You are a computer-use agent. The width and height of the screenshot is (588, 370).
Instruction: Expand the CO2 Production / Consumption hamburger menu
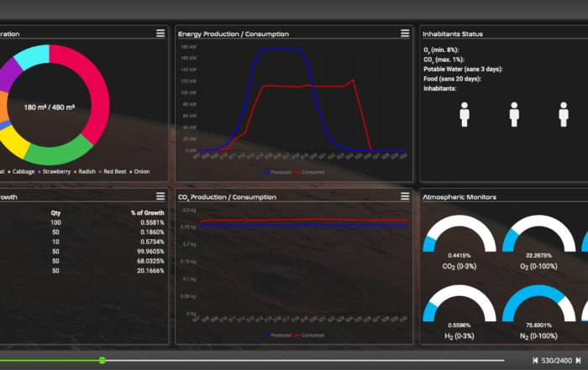pos(405,196)
